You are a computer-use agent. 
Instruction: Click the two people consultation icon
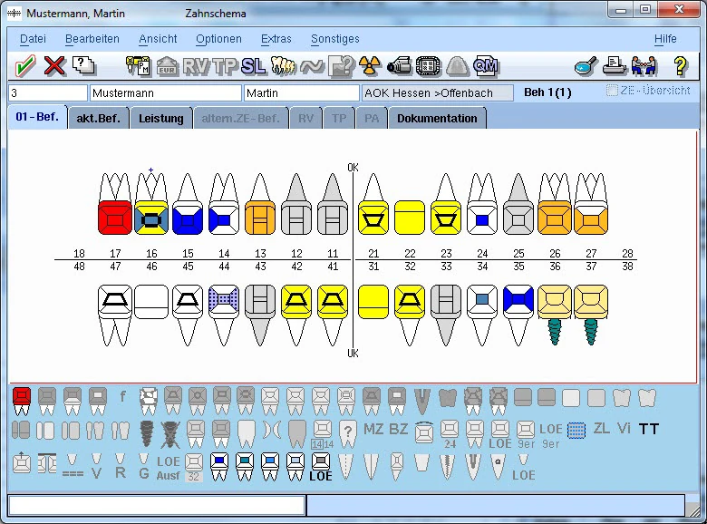(644, 66)
